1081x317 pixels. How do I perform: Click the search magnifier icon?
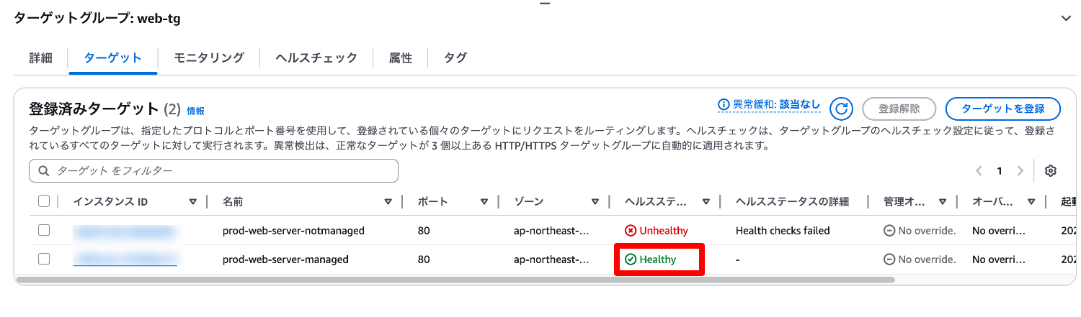(44, 171)
